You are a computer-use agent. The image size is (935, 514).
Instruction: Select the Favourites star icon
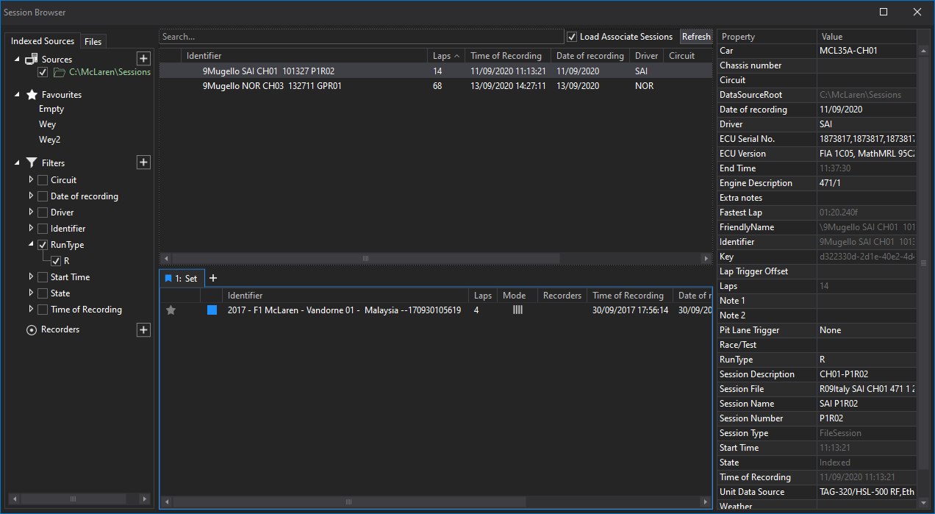(31, 94)
